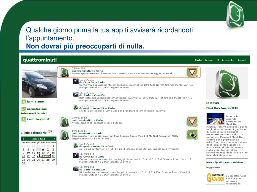Viewport: 257px width, 192px height.
Task: Click 'leggi tutto' link
Action: [213, 167]
